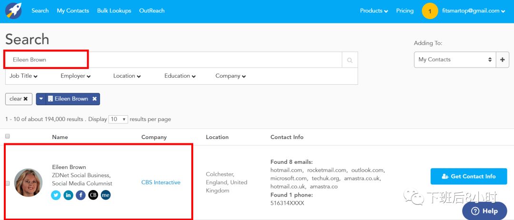Click the Get Contact Info button
Screen dimensions: 514x220
tap(468, 176)
